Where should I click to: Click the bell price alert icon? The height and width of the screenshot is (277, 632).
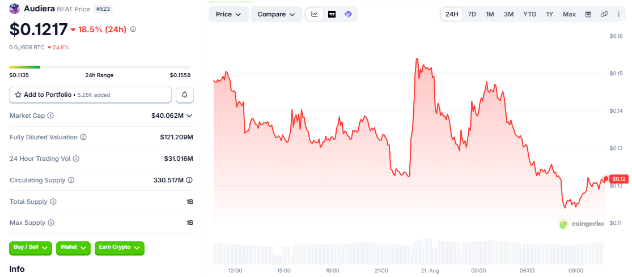(x=185, y=95)
